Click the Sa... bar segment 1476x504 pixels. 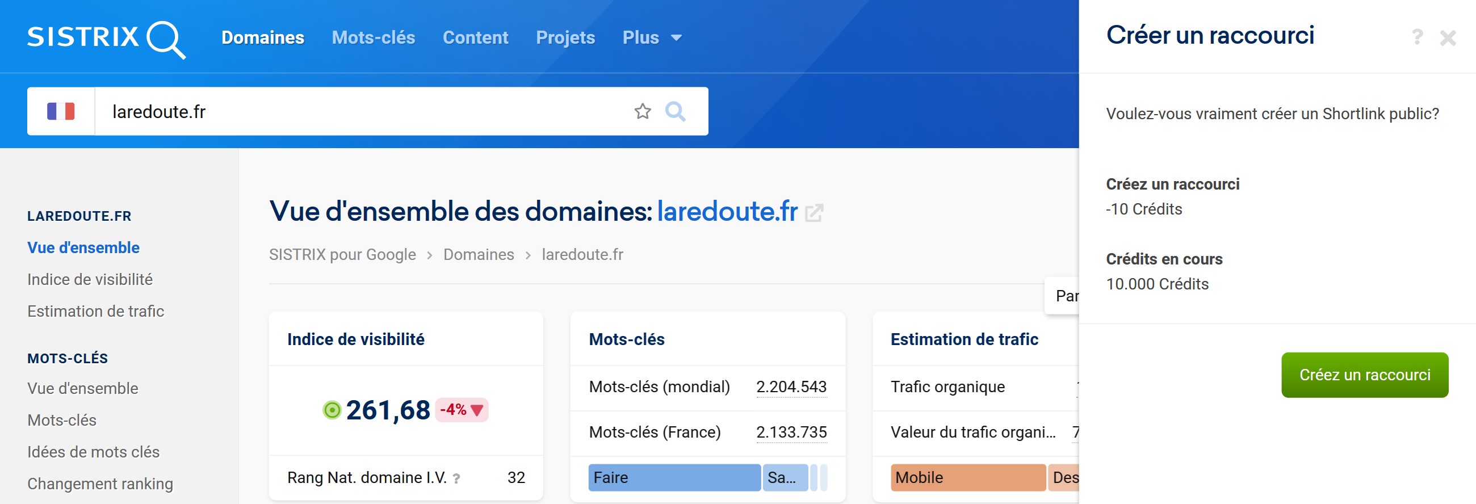click(785, 478)
